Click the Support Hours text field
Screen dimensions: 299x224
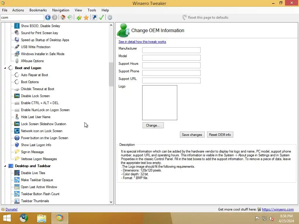click(171, 65)
